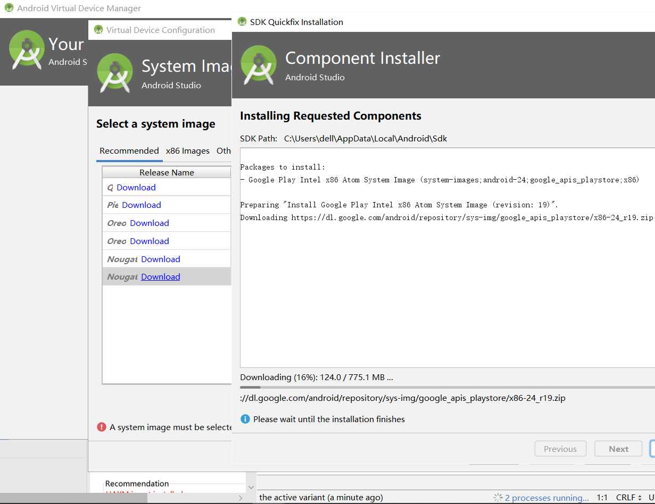Click 'Please wait until the installation finishes' message
The height and width of the screenshot is (504, 655).
[329, 419]
